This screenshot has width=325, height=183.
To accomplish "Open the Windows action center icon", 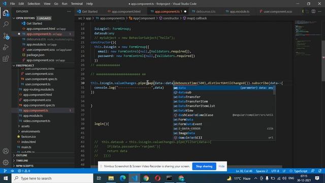I will pyautogui.click(x=317, y=178).
